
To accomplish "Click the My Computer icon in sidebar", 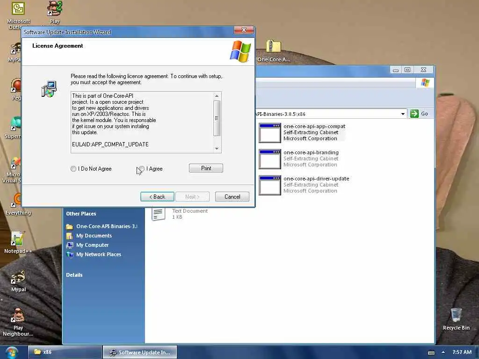I will click(70, 245).
